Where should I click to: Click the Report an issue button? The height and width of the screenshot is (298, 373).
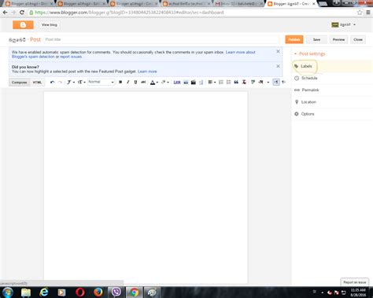tap(354, 282)
